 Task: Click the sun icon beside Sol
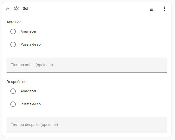click(x=16, y=9)
